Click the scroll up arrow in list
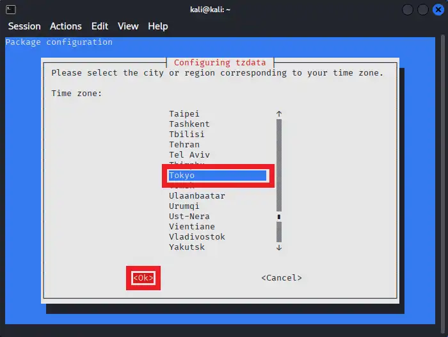Viewport: 448px width, 337px height. click(x=279, y=113)
